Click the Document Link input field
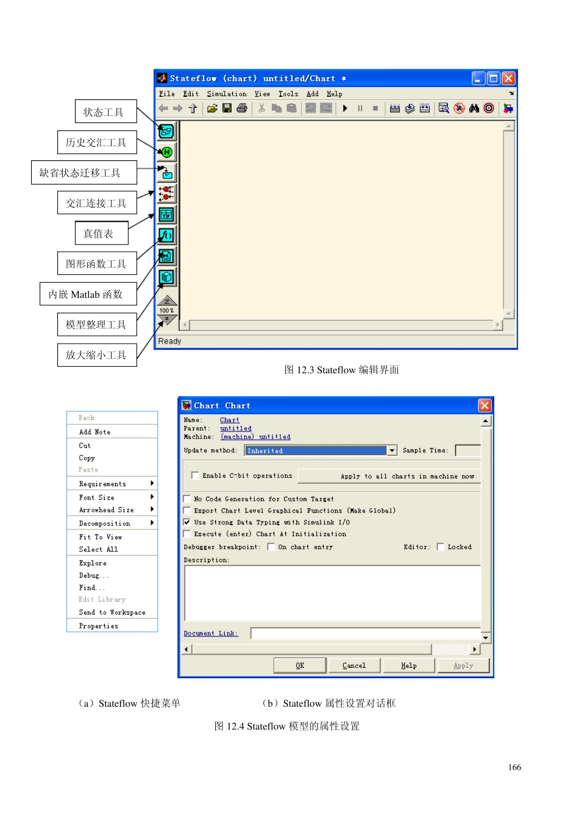The image size is (579, 819). pyautogui.click(x=366, y=634)
